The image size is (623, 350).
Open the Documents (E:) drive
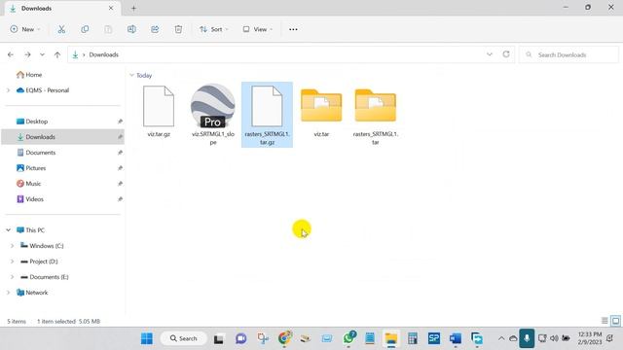[x=45, y=277]
